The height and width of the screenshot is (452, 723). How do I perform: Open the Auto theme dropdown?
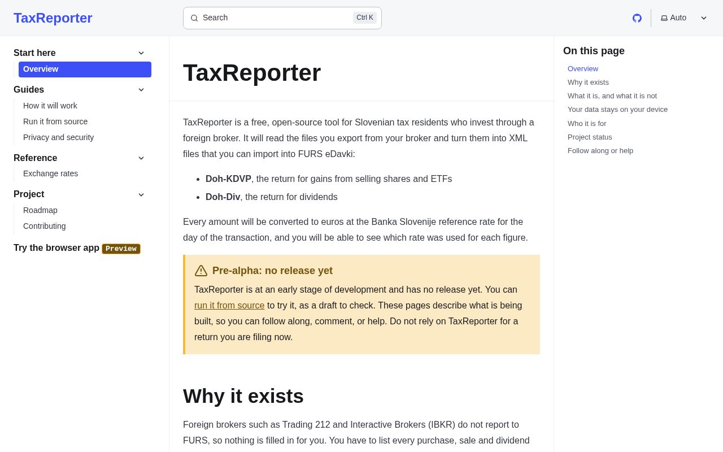(683, 18)
